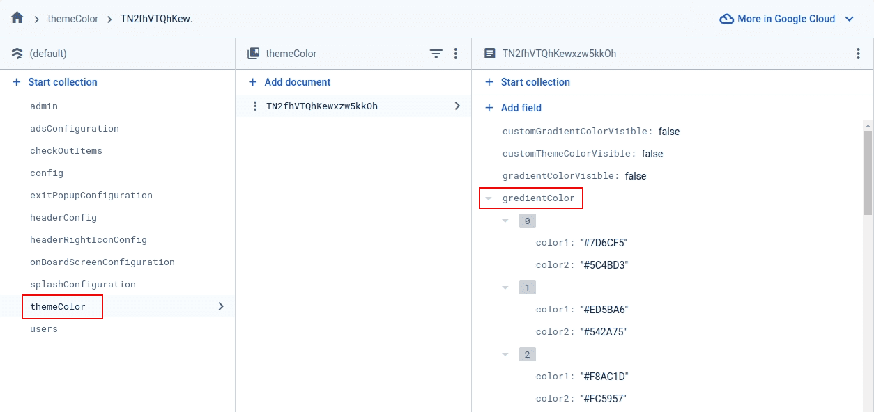The height and width of the screenshot is (412, 874).
Task: Collapse array item 0
Action: [x=506, y=221]
